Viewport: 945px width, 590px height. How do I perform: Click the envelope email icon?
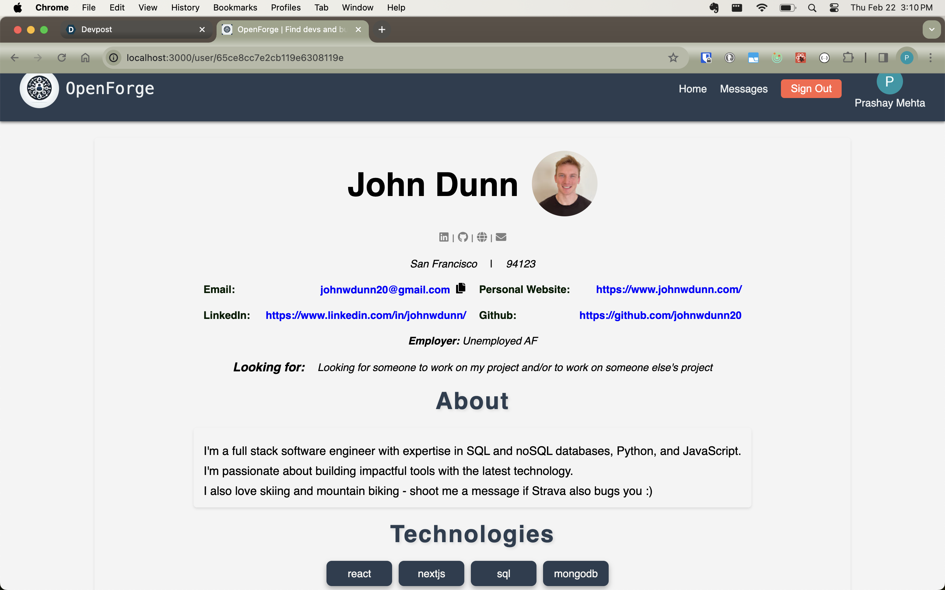click(x=501, y=237)
